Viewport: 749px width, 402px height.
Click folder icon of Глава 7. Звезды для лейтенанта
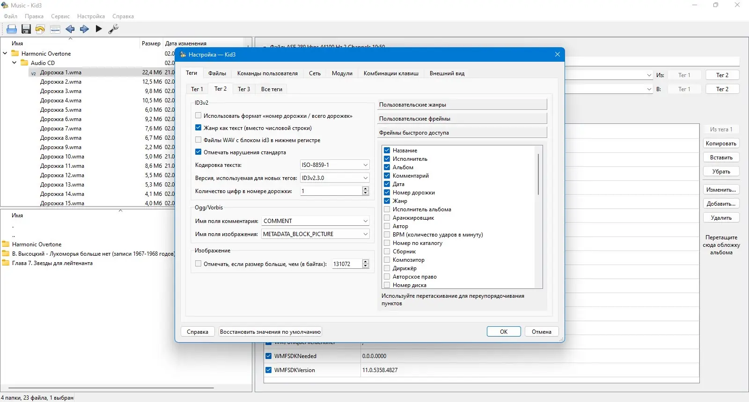6,263
